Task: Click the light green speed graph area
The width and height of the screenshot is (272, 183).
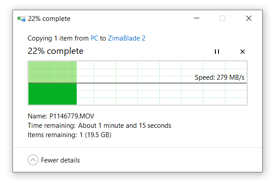Action: 53,72
